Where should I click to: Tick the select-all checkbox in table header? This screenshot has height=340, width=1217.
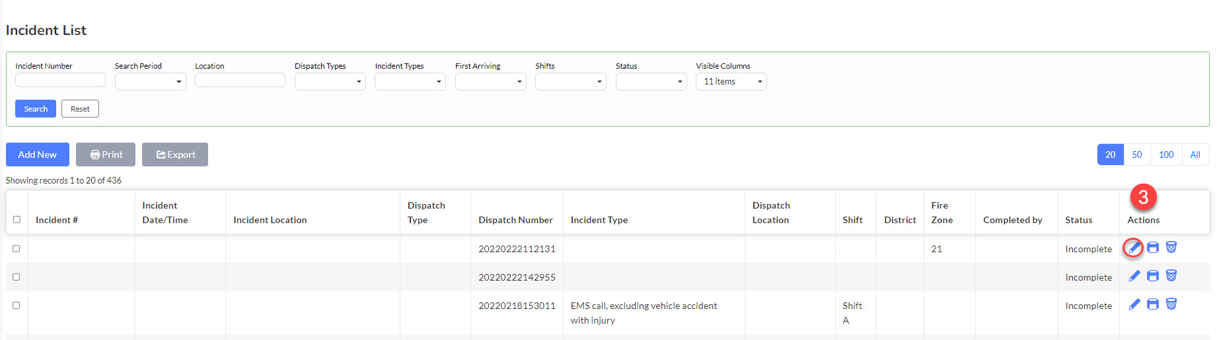pyautogui.click(x=17, y=220)
